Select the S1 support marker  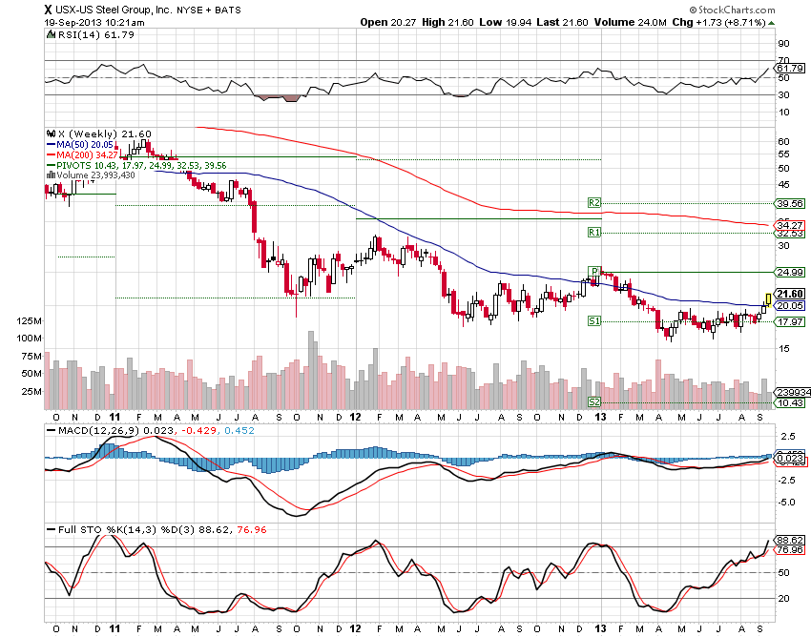click(594, 321)
